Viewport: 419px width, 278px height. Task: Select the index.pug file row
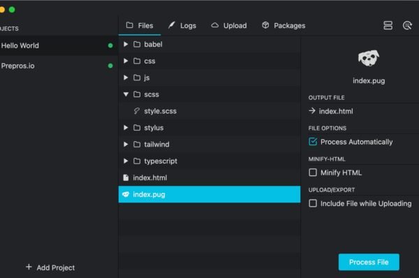[x=209, y=194]
